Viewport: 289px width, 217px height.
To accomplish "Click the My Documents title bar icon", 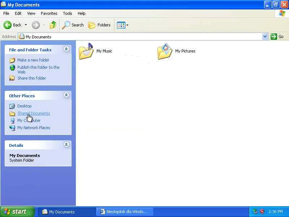I will tap(4, 4).
